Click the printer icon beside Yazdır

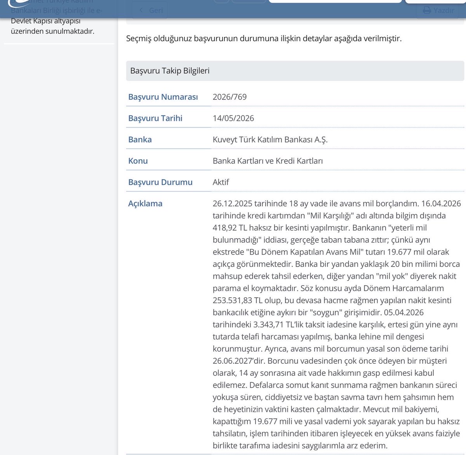click(x=427, y=10)
